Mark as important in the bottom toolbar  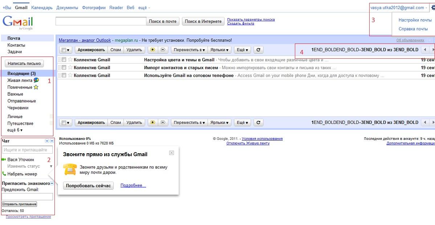coord(153,122)
